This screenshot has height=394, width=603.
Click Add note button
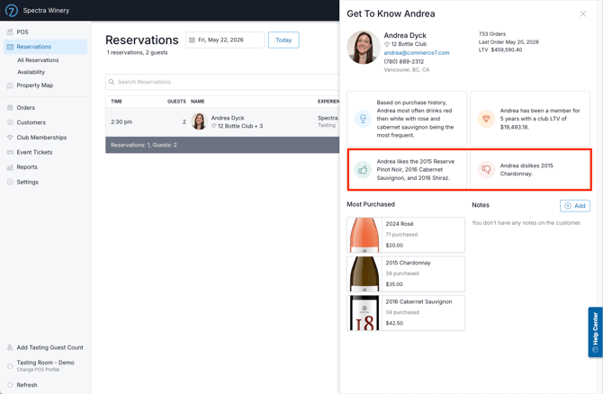[x=575, y=206]
